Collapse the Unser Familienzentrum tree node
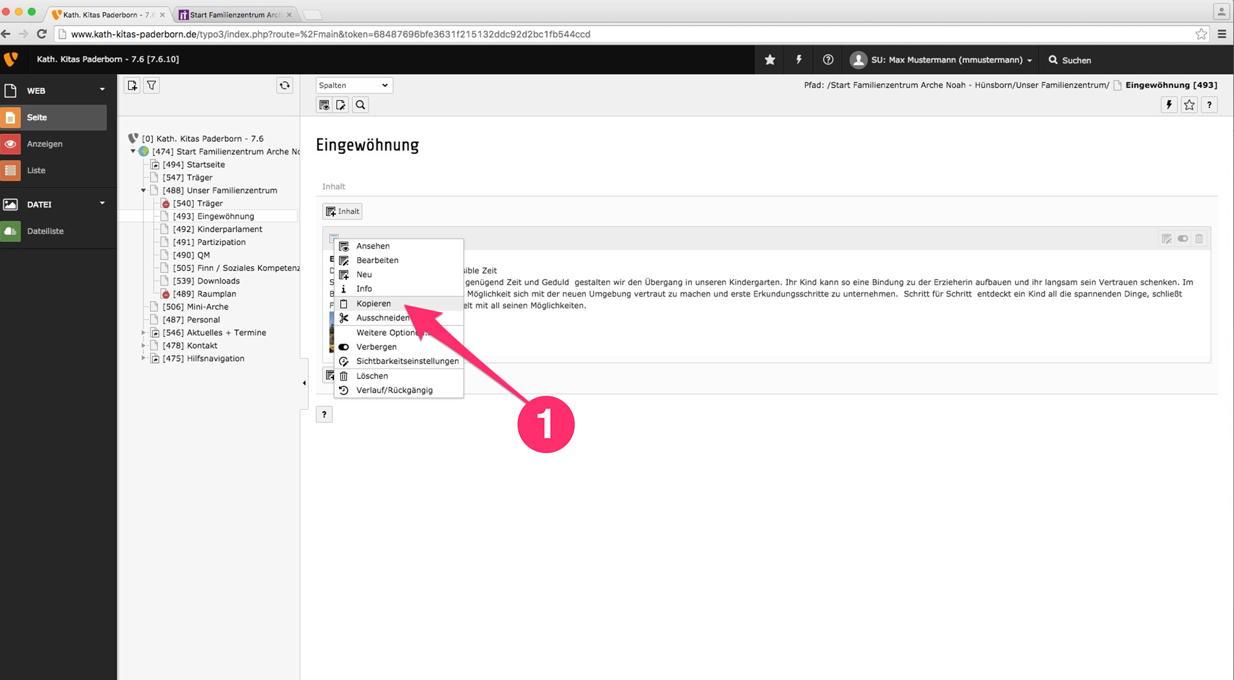This screenshot has width=1234, height=680. (143, 191)
